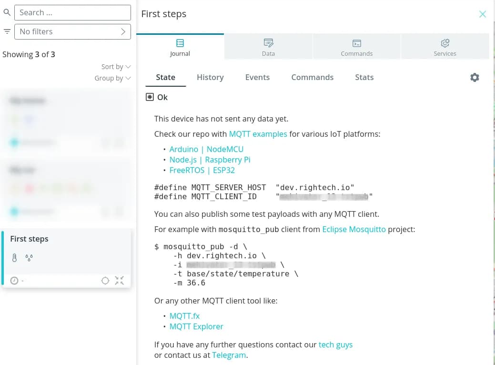Follow the Eclipse Mosquitto link
495x365 pixels.
354,229
